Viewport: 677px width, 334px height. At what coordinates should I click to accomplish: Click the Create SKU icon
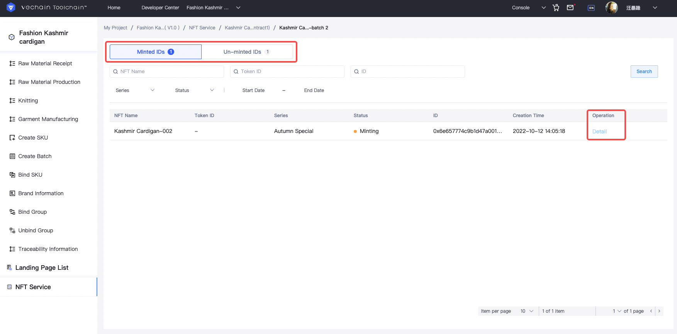point(12,138)
